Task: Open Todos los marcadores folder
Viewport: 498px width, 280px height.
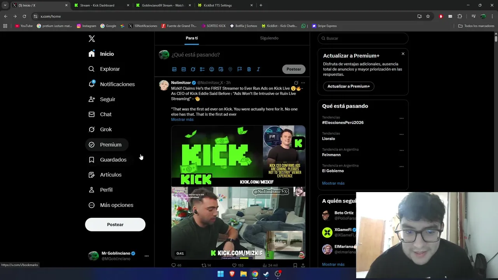Action: (476, 26)
